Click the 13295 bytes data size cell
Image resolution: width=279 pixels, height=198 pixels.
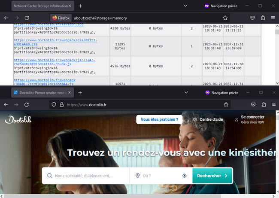[120, 46]
